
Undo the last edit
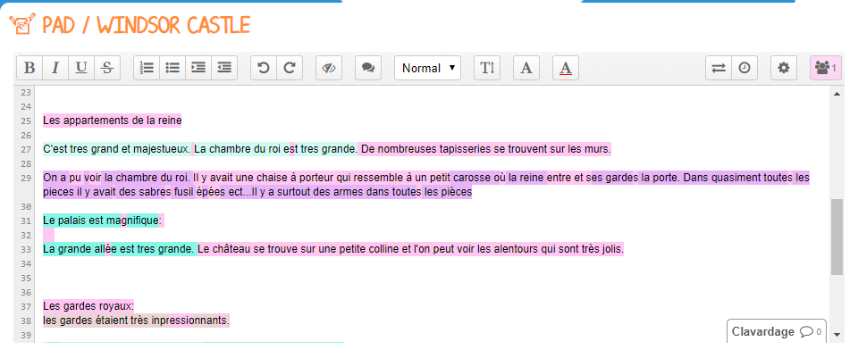coord(264,68)
